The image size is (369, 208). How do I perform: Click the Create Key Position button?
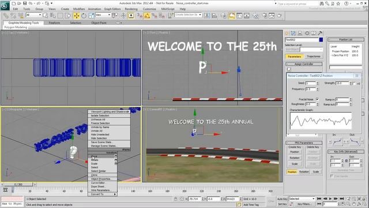(295, 152)
